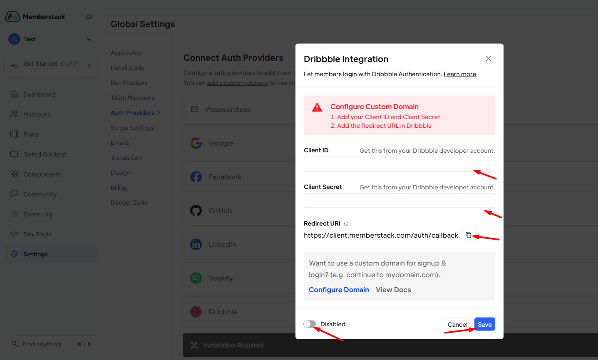Copy the Redirect URI to clipboard
The width and height of the screenshot is (598, 360).
pos(469,235)
